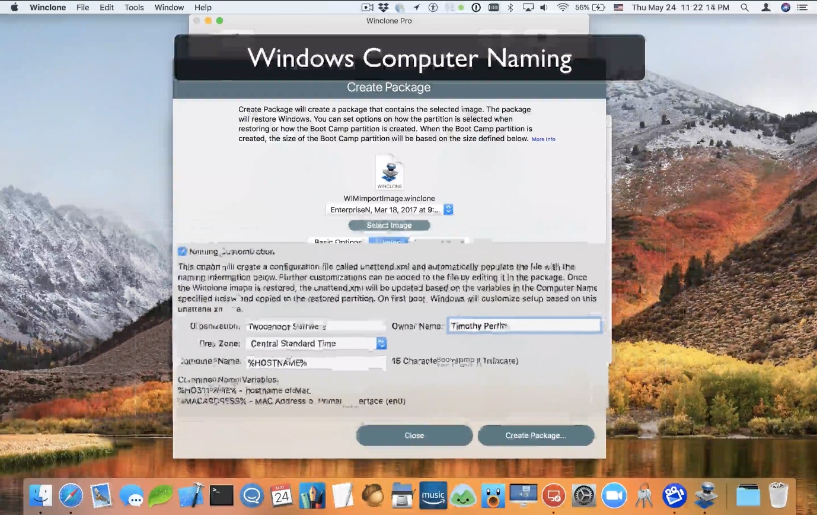Image resolution: width=817 pixels, height=515 pixels.
Task: Open the Trash in dock
Action: [x=778, y=495]
